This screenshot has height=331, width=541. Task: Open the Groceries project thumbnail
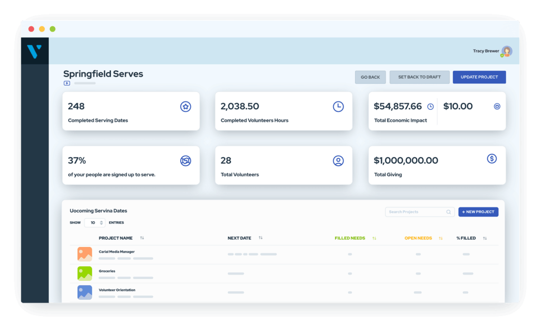tap(85, 273)
